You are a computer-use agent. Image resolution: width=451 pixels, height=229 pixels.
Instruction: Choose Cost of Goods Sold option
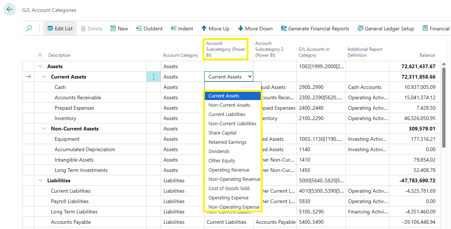(x=229, y=189)
